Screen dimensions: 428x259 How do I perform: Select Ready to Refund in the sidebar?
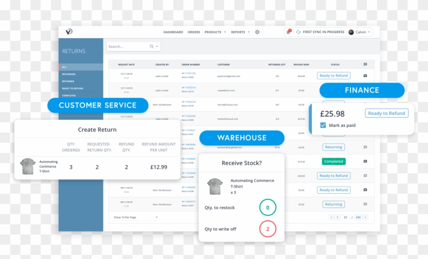click(x=72, y=88)
